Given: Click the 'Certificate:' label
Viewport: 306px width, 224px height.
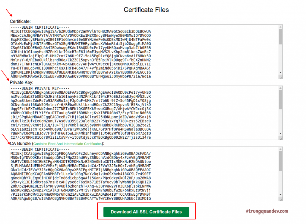Looking at the screenshot, I should 20,21.
